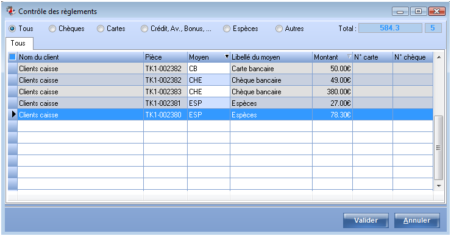Click the scrollbar up arrow
This screenshot has height=236, width=451.
coord(439,57)
